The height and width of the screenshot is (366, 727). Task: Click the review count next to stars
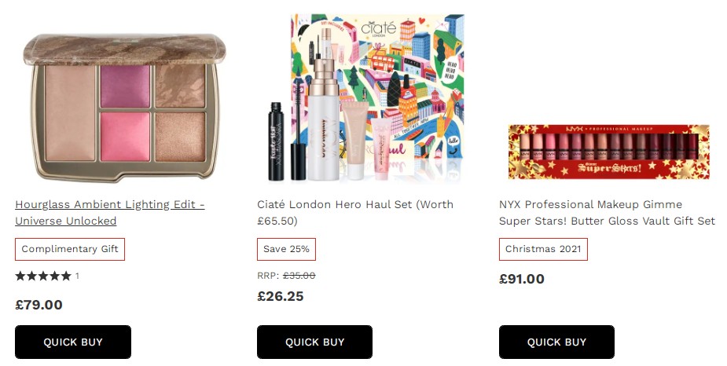[x=77, y=276]
